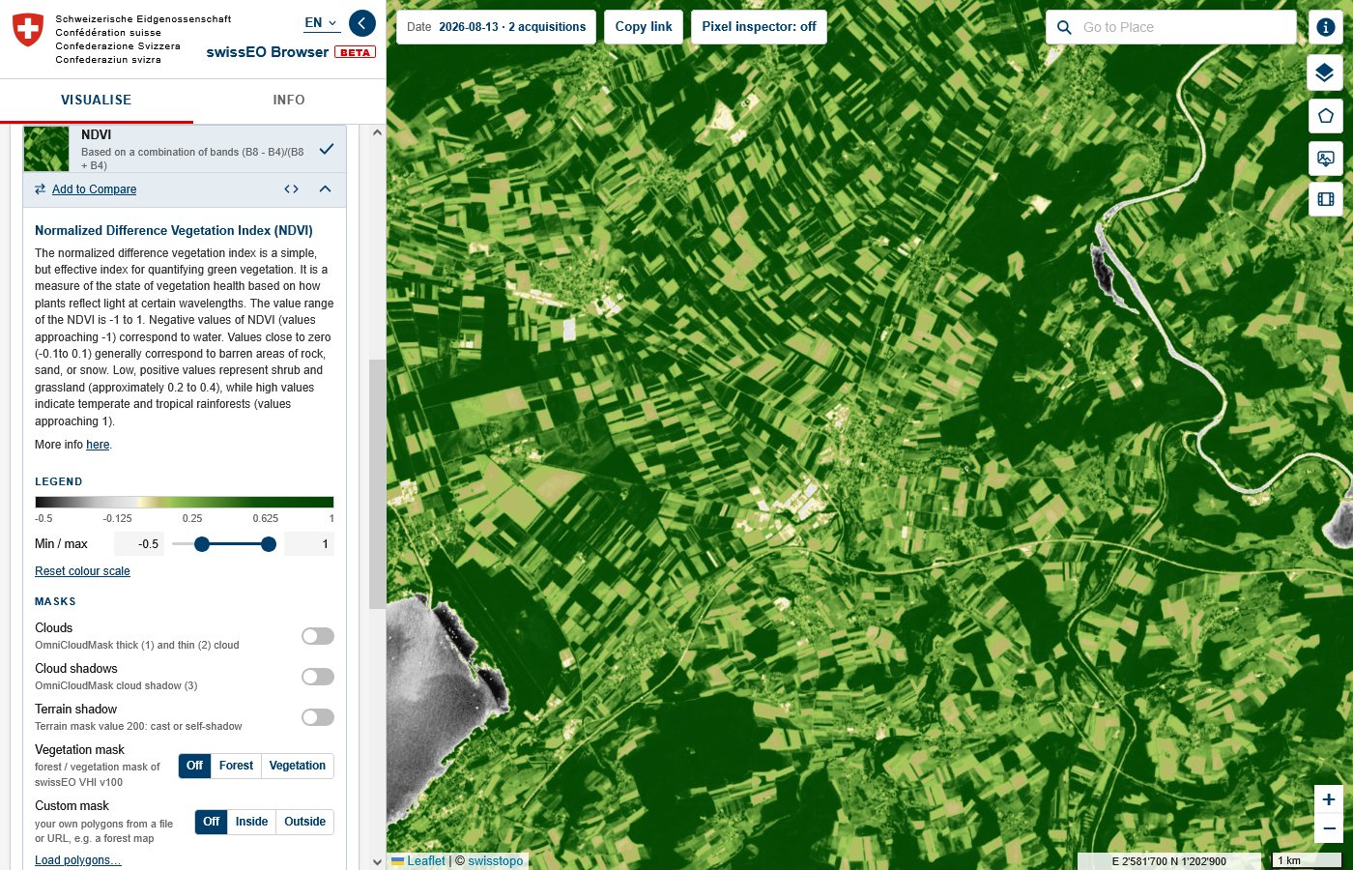
Task: Click the Max value field showing 1
Action: 309,544
